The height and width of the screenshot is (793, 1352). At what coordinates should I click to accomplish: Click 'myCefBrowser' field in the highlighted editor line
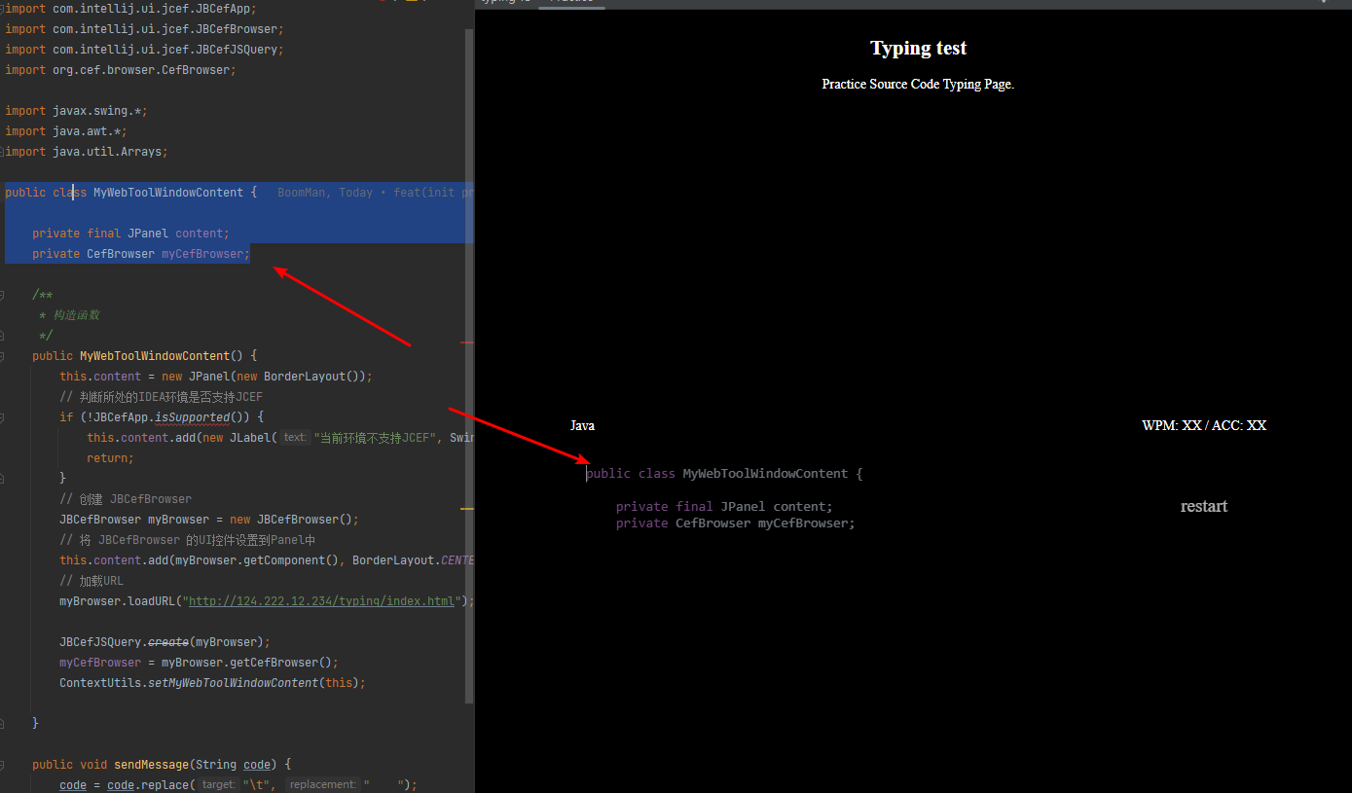tap(202, 254)
